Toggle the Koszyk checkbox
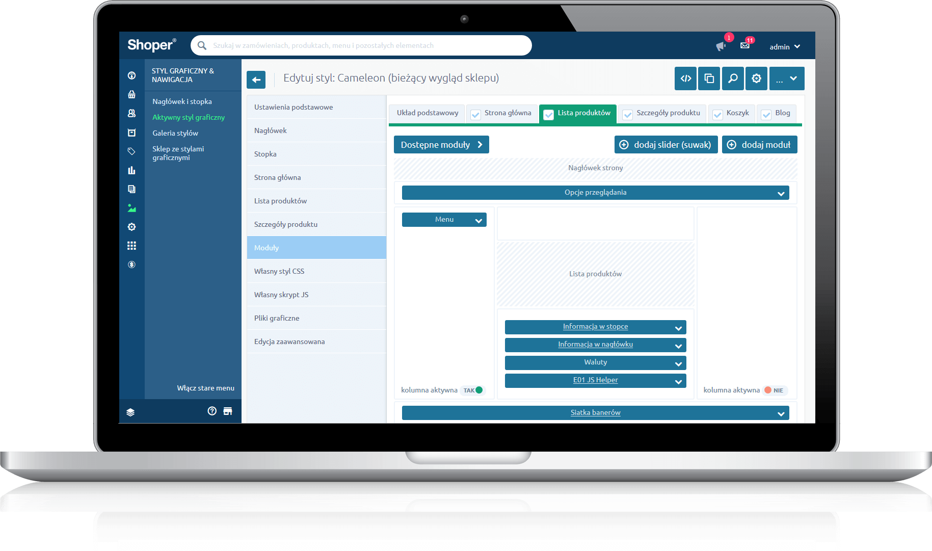 point(717,115)
